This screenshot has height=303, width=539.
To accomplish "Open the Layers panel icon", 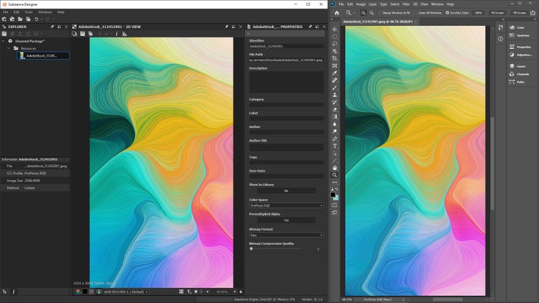I will point(512,66).
